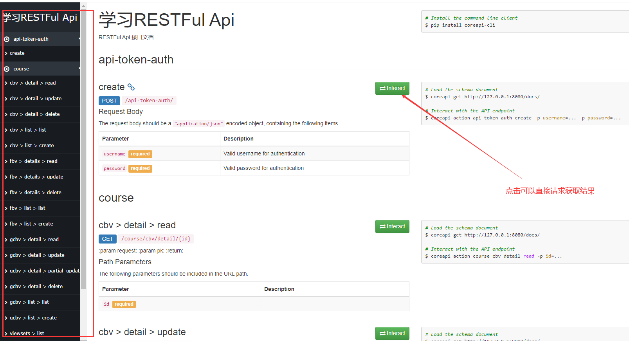Click the course section heading
Screen dimensions: 629x341
tap(116, 198)
